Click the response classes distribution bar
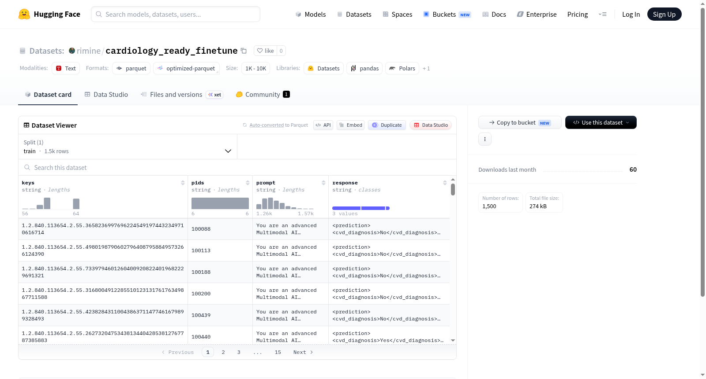The width and height of the screenshot is (706, 379). click(361, 208)
